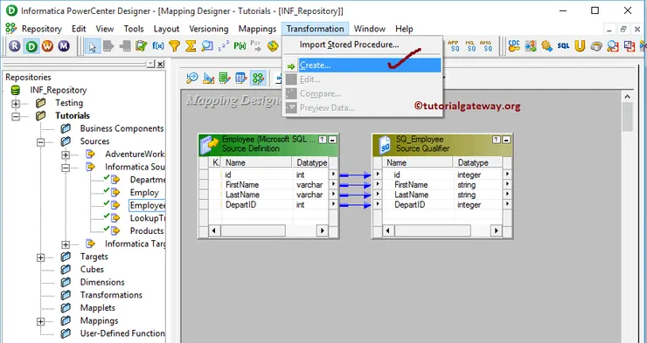Expand the AdventureWorks source node
The width and height of the screenshot is (647, 343).
[66, 154]
